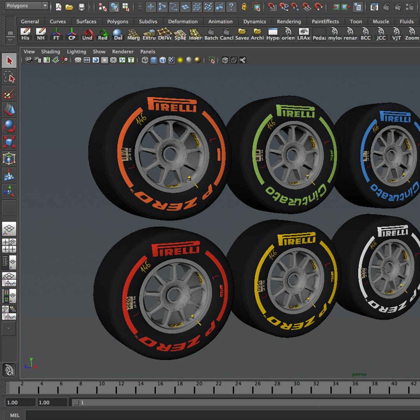Image resolution: width=420 pixels, height=420 pixels.
Task: Click the Hype Hypershade shelf button
Action: (x=273, y=34)
